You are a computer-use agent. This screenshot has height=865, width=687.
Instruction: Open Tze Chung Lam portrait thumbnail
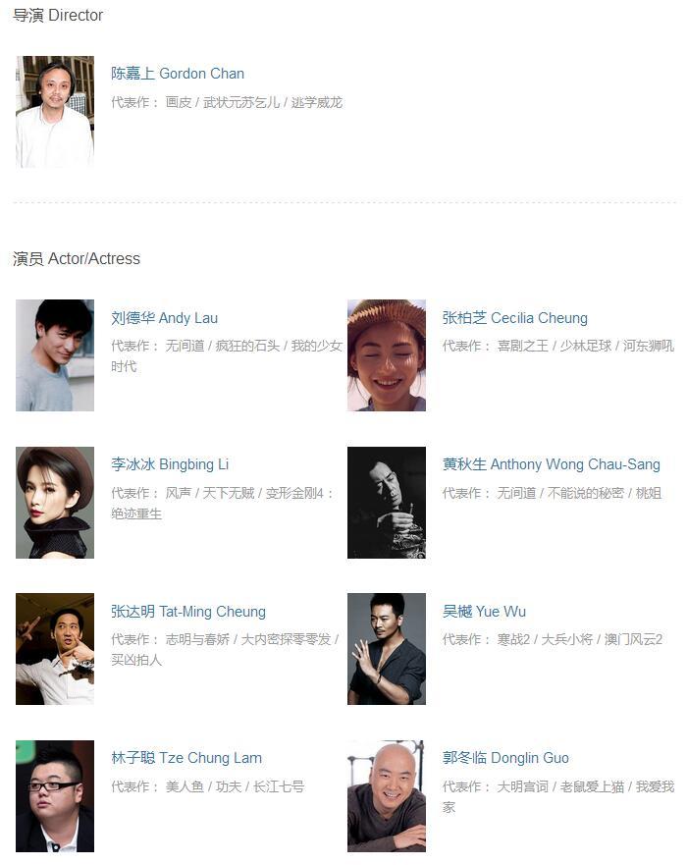tap(55, 796)
